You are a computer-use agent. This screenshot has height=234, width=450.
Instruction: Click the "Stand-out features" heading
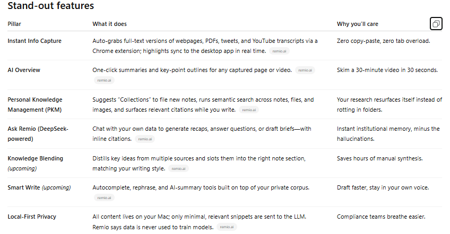(51, 6)
